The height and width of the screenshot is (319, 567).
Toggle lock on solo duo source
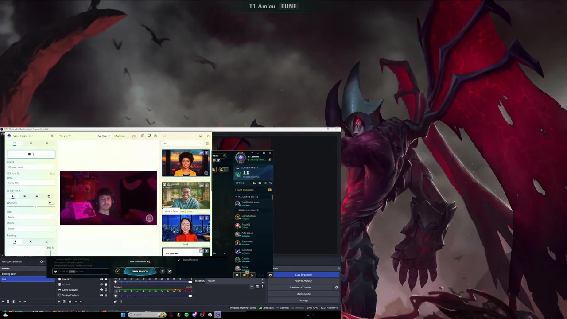[x=106, y=279]
